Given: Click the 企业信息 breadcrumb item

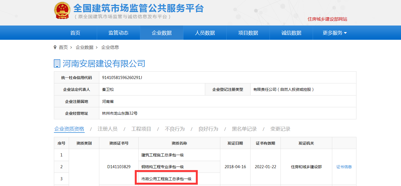Looking at the screenshot, I should (x=110, y=47).
